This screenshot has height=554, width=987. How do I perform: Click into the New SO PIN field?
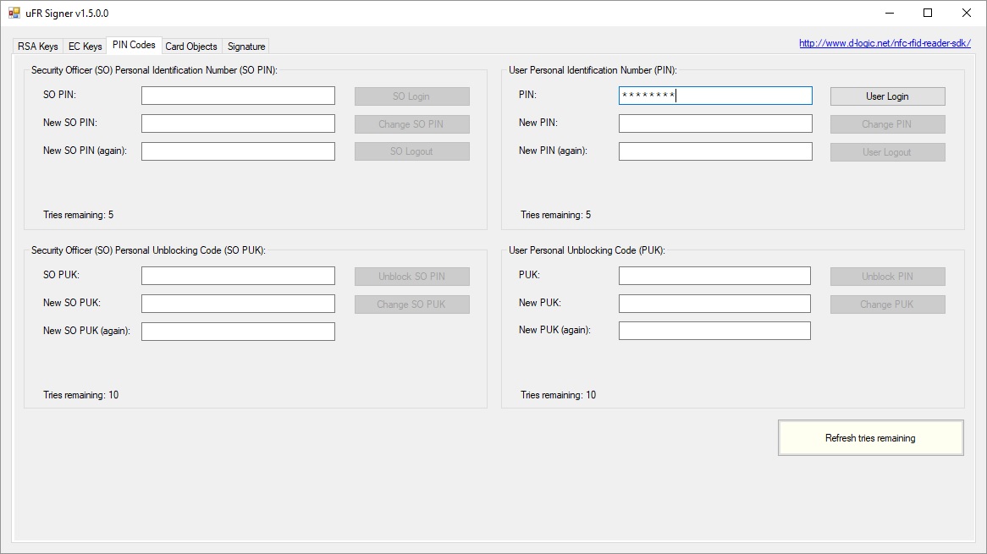click(238, 123)
